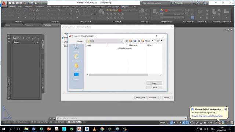Image resolution: width=235 pixels, height=132 pixels.
Task: Switch to 03 - SITE PLAN layout tab
Action: [74, 122]
